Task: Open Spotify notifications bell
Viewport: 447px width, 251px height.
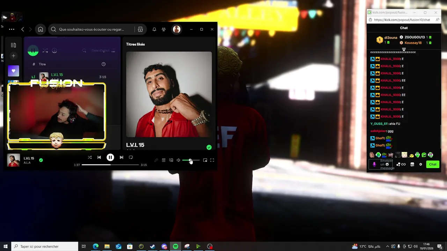Action: [x=154, y=29]
